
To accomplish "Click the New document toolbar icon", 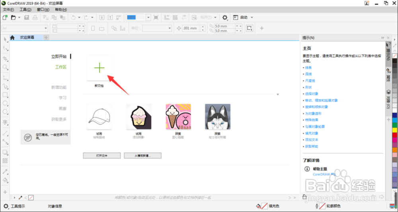I will 5,18.
